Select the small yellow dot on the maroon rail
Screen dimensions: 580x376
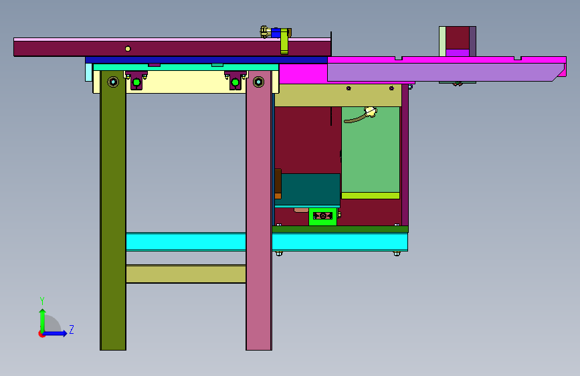tap(128, 48)
